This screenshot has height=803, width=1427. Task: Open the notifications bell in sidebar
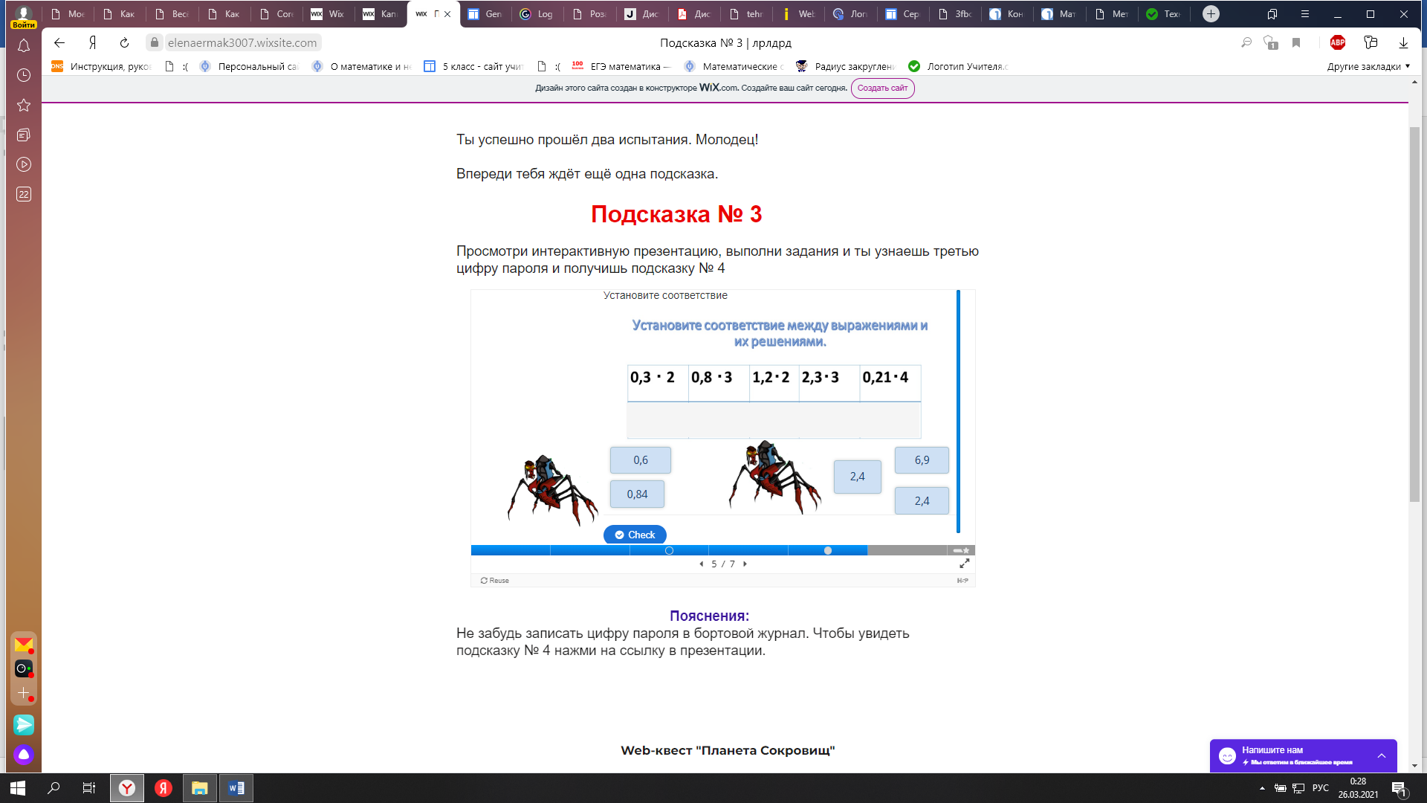(x=24, y=46)
